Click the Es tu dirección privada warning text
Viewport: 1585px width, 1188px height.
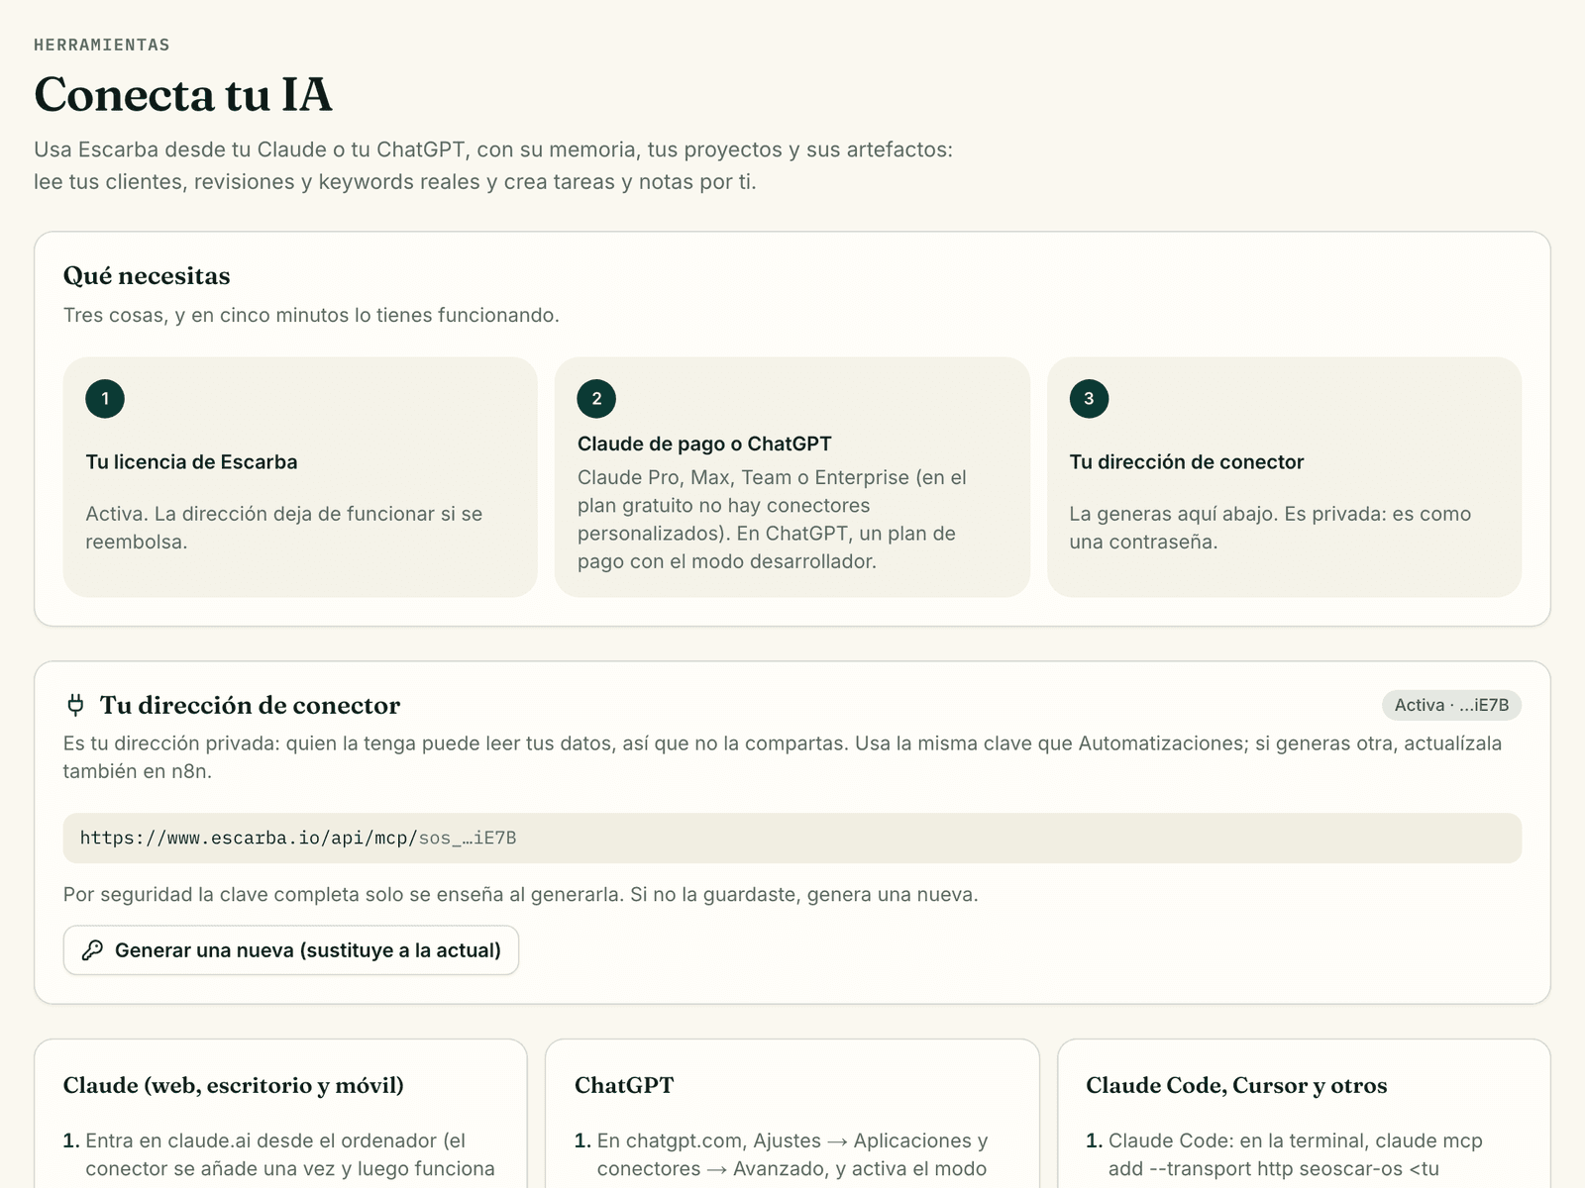[783, 757]
